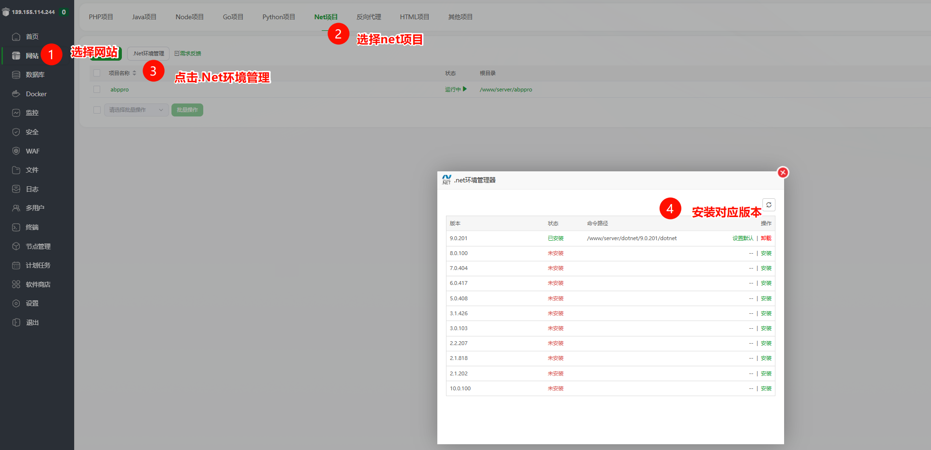Image resolution: width=931 pixels, height=450 pixels.
Task: Open the Docker sidebar icon
Action: 16,94
